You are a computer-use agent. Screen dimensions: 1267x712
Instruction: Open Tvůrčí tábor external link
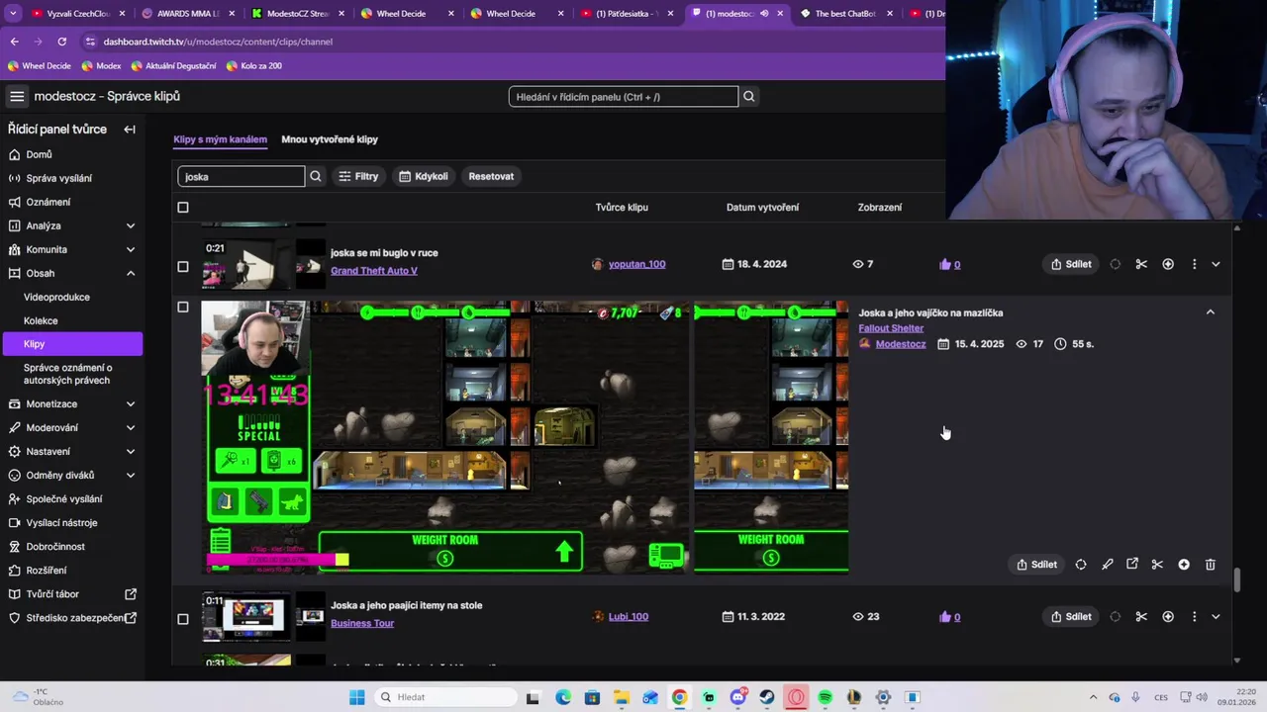pos(71,593)
